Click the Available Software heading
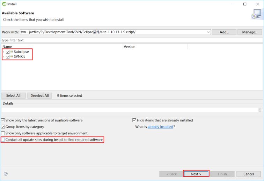This screenshot has height=181, width=264. pos(18,13)
